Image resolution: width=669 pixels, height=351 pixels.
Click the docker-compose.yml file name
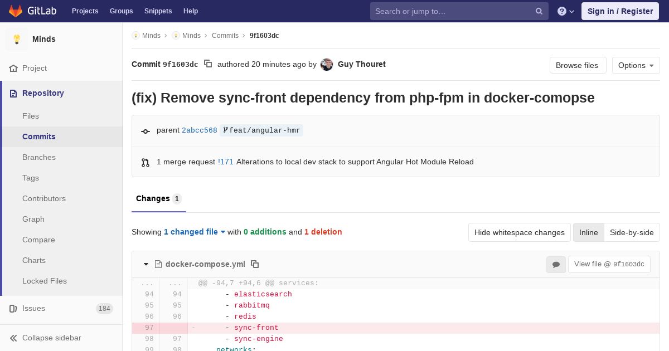point(205,264)
